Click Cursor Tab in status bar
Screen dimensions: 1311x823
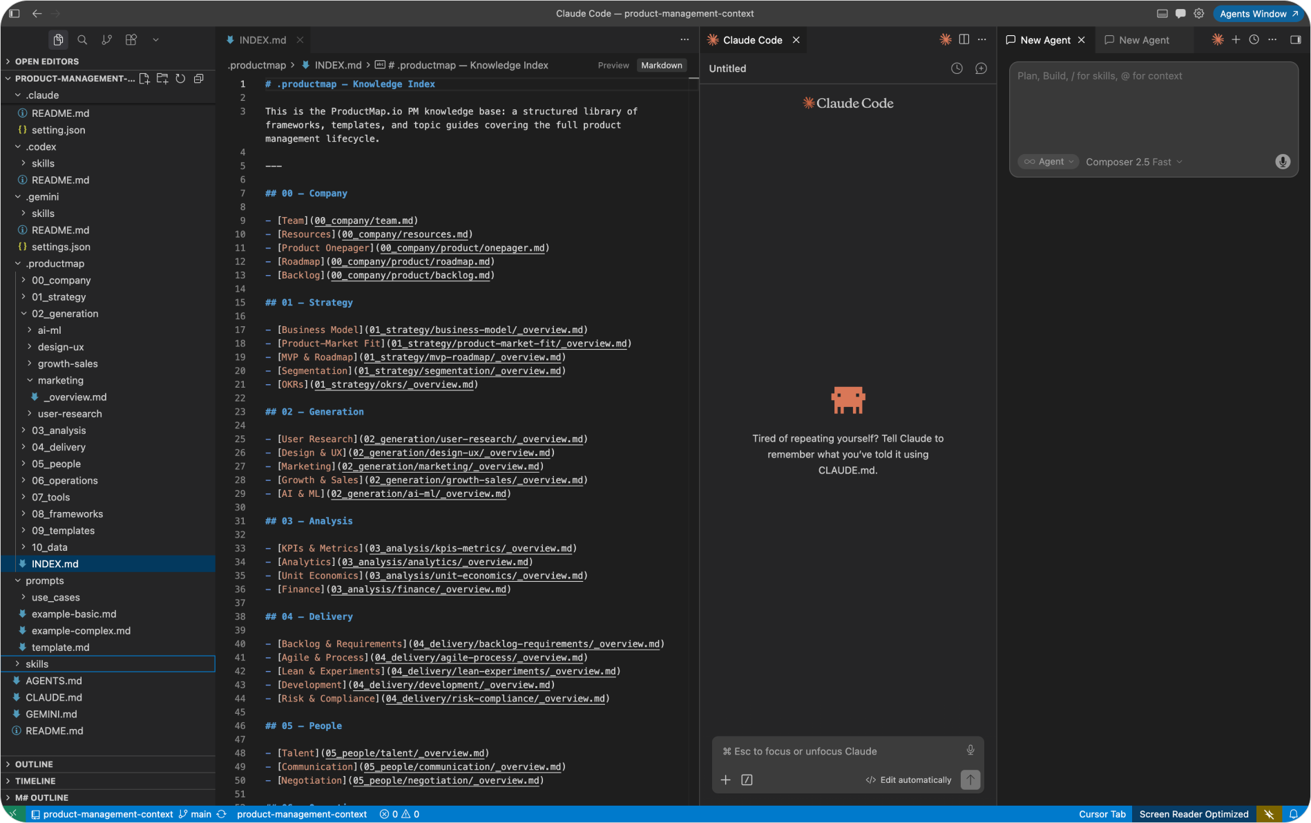(1102, 814)
